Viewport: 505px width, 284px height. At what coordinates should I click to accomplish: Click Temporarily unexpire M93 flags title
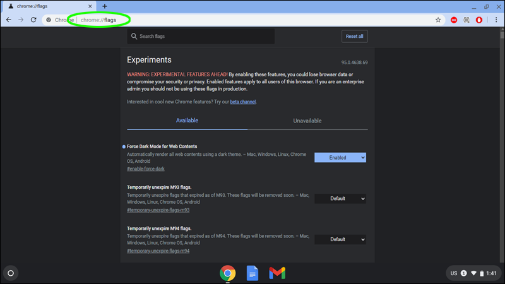tap(159, 187)
